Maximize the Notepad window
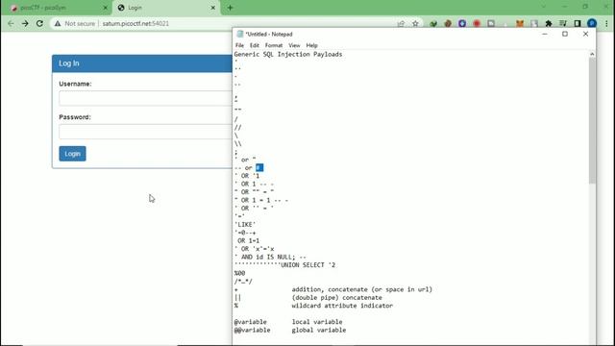The width and height of the screenshot is (615, 346). (565, 35)
